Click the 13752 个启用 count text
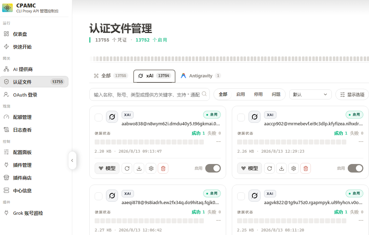The width and height of the screenshot is (369, 235). pyautogui.click(x=151, y=40)
